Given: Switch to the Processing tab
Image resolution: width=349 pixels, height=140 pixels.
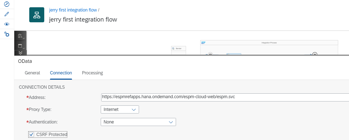Looking at the screenshot, I should pos(92,73).
